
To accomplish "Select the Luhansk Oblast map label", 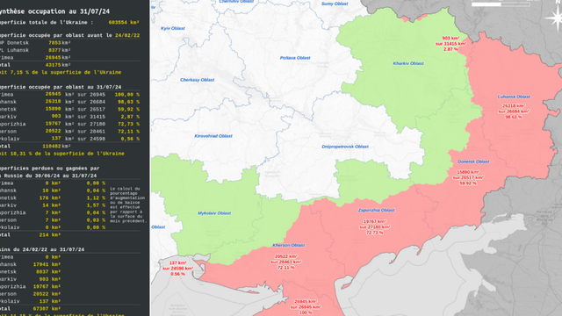I will pyautogui.click(x=514, y=97).
